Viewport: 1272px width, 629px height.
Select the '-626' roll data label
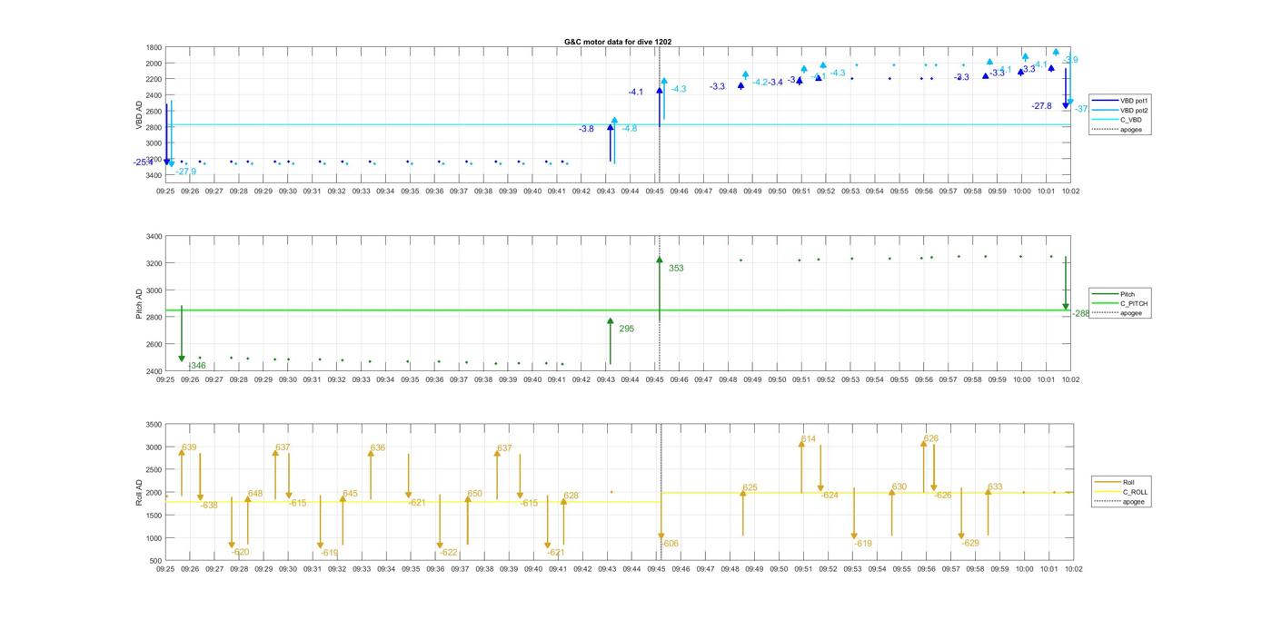(x=943, y=496)
